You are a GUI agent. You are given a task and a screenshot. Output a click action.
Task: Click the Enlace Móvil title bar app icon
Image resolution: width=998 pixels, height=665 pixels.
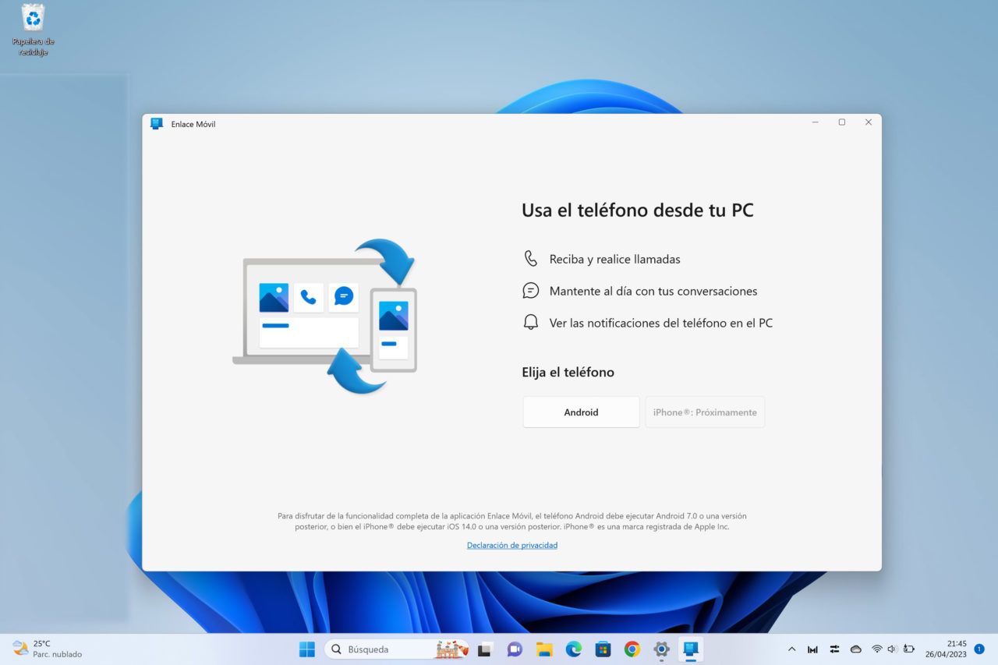click(x=157, y=123)
